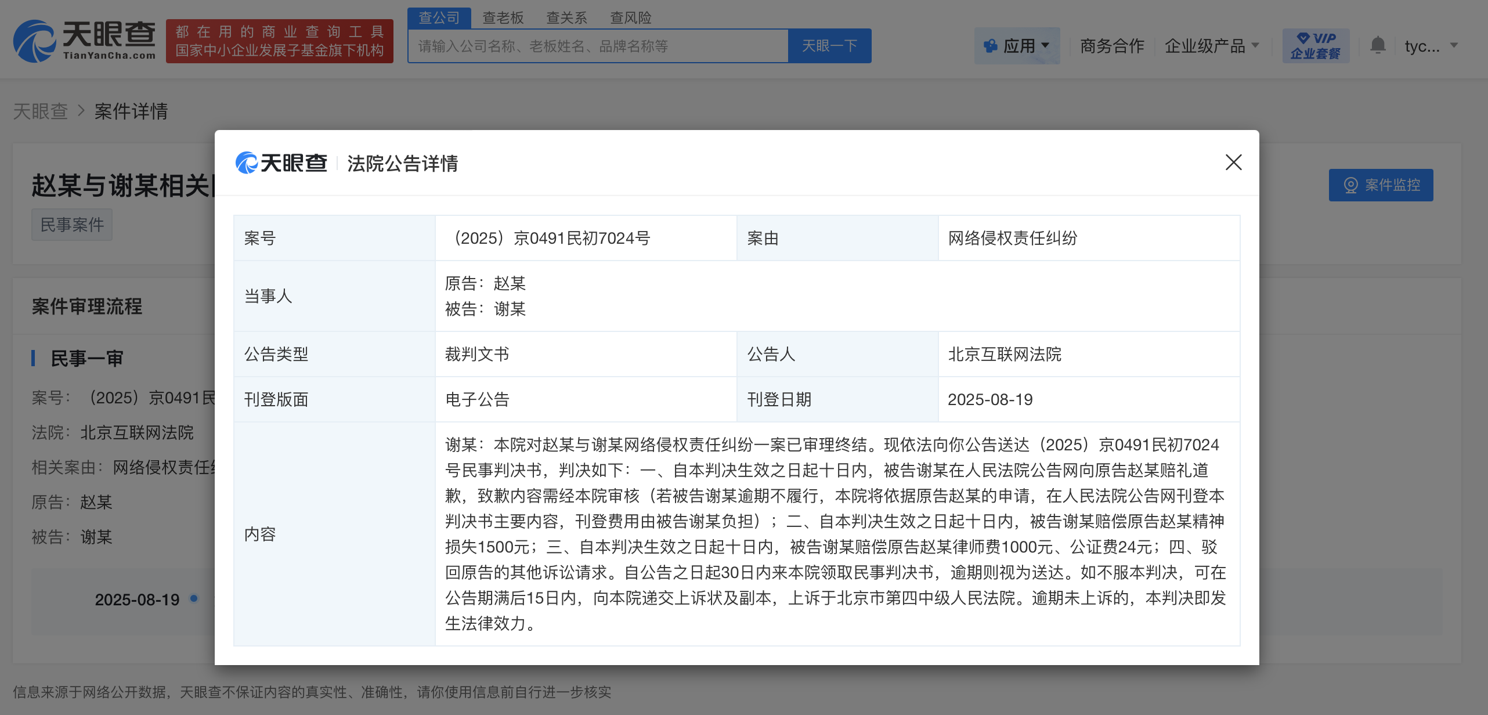Select the 查风险 search tab
This screenshot has width=1488, height=715.
[x=630, y=18]
